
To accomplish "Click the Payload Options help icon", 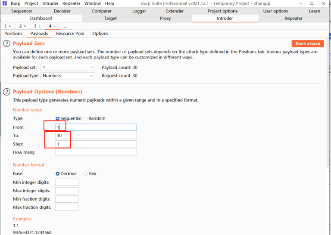I will point(6,92).
